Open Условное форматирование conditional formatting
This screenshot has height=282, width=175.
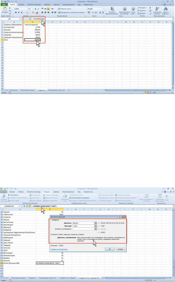(112, 11)
